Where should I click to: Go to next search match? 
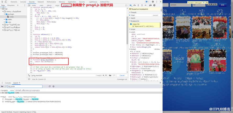pos(106,75)
